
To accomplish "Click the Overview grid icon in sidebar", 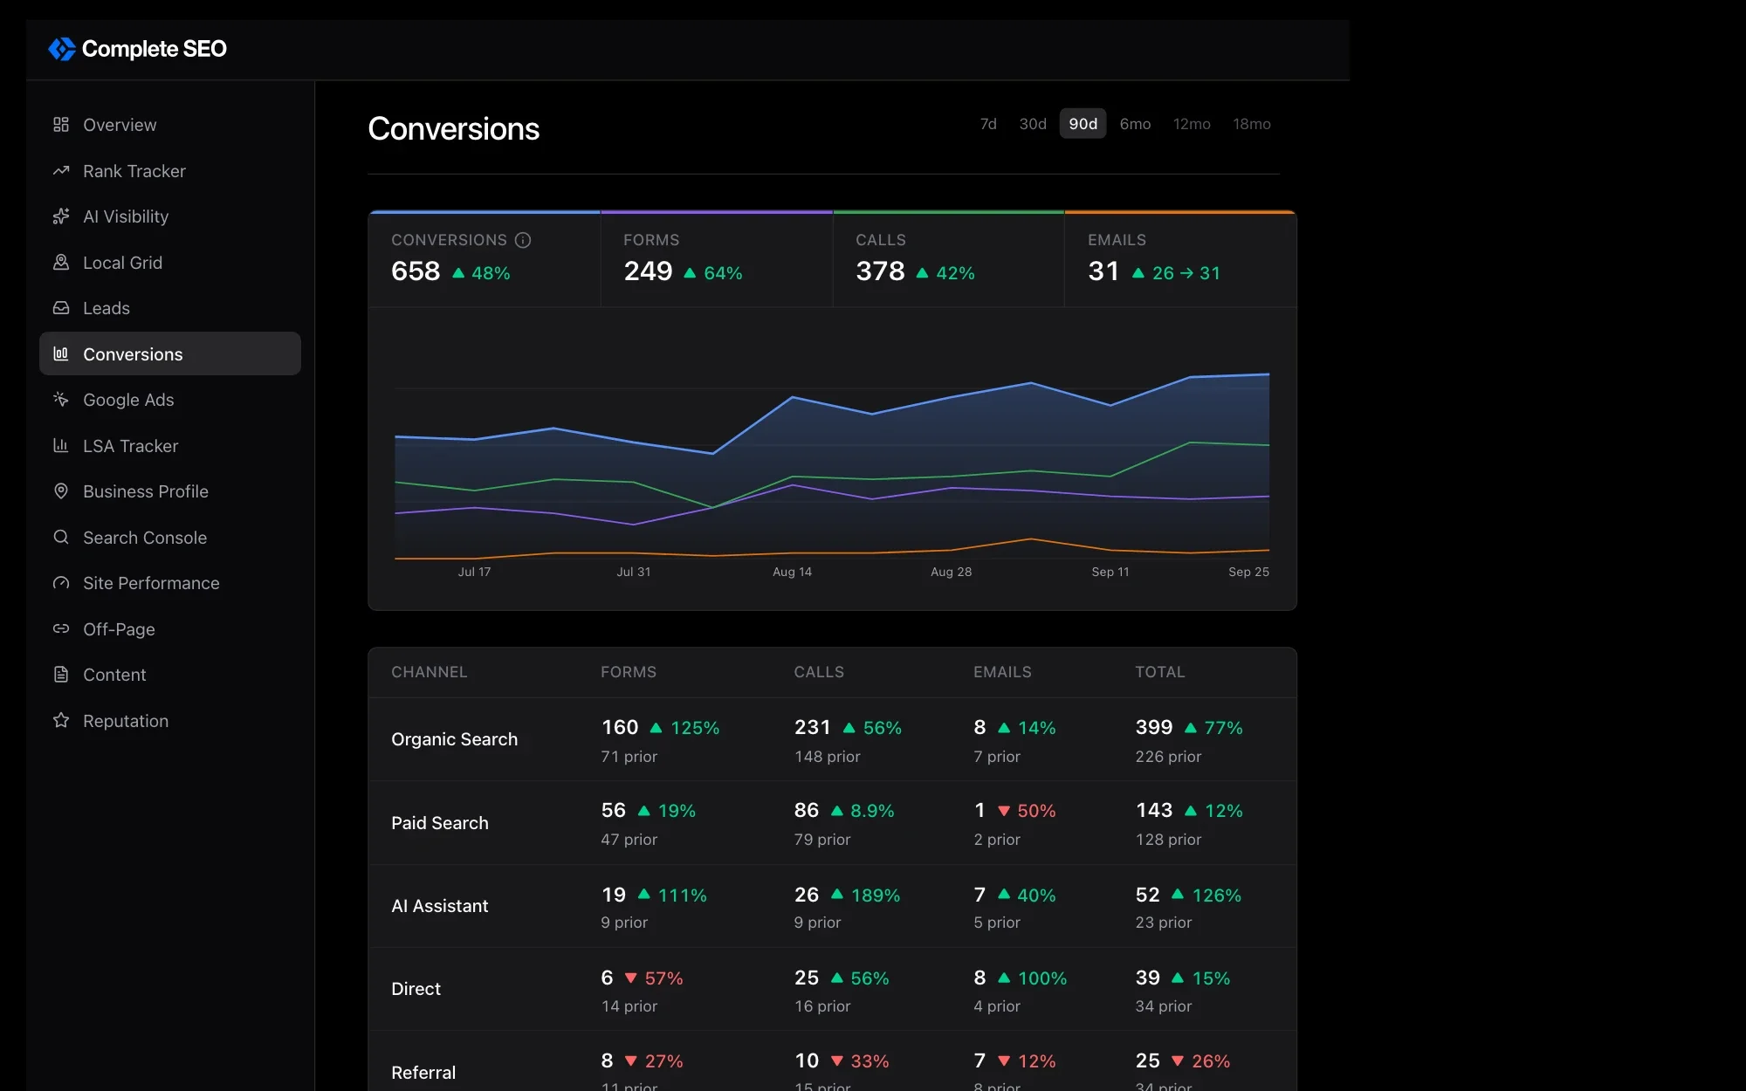I will [x=61, y=125].
